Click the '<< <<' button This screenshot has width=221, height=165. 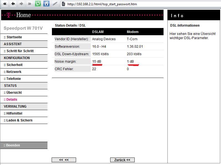pos(64,160)
